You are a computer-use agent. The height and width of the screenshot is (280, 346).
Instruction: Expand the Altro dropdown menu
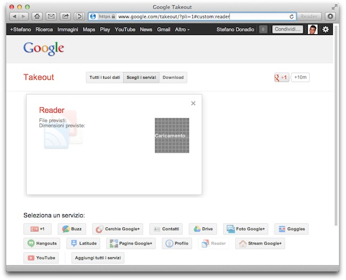coord(182,30)
